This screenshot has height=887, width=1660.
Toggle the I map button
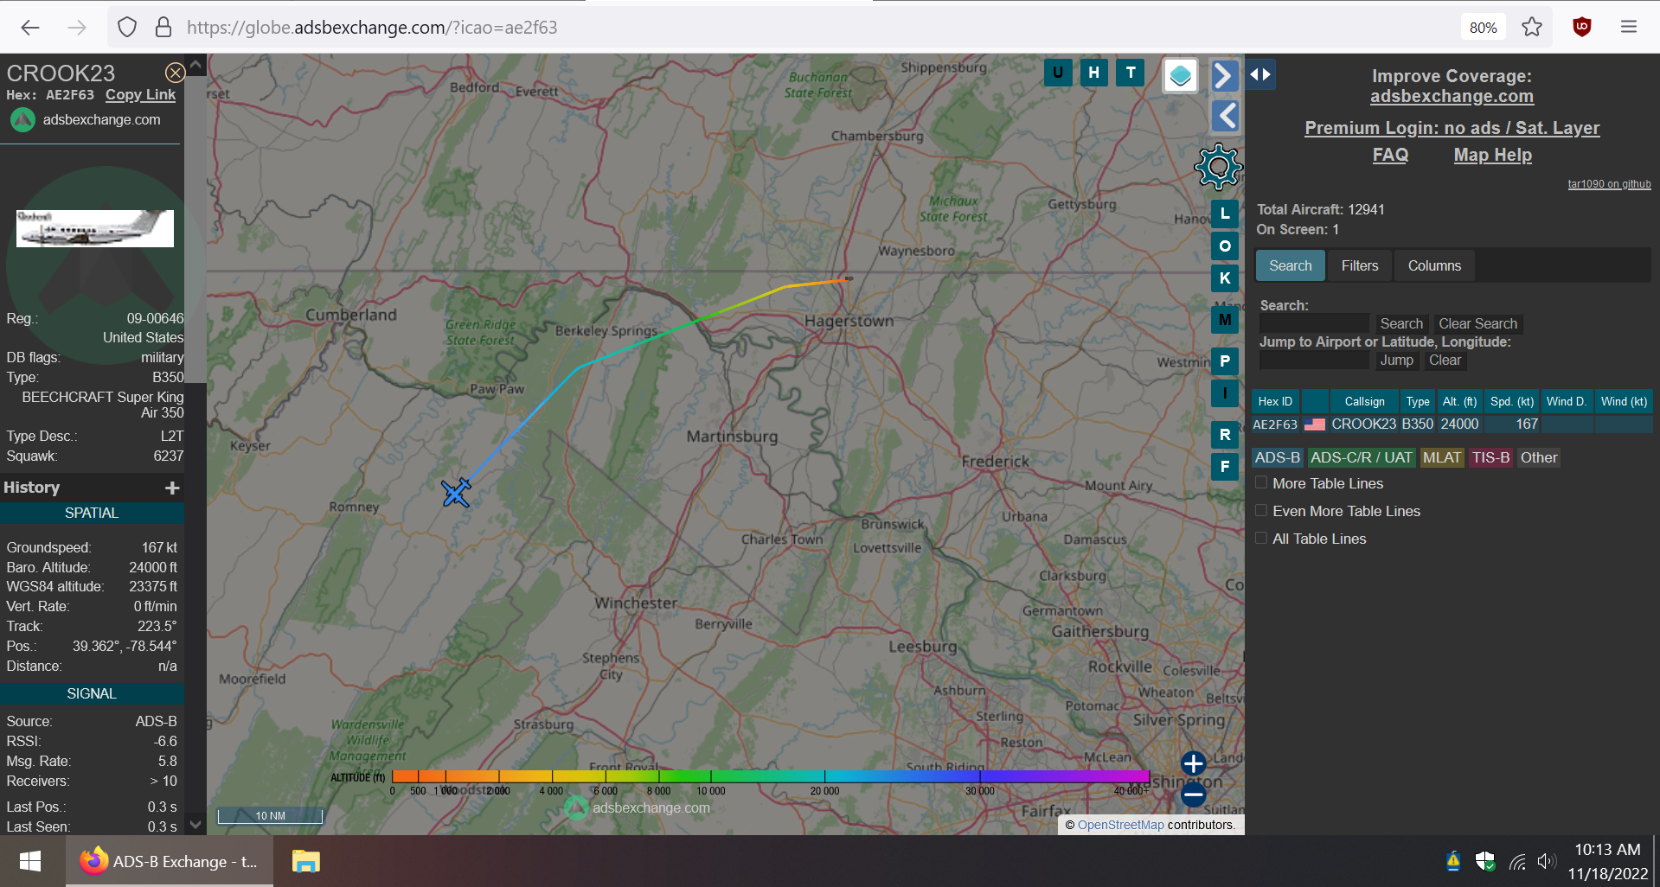(1225, 393)
